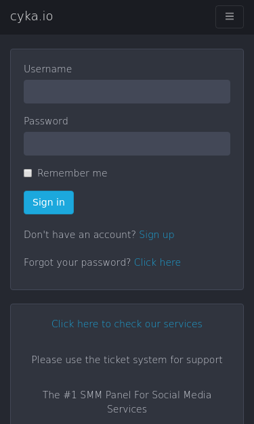Click the Password field label
The width and height of the screenshot is (254, 424).
tap(46, 121)
